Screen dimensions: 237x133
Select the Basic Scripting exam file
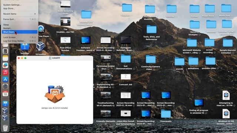coord(65,4)
